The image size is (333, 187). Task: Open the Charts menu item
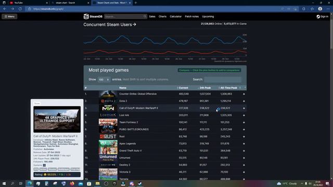[x=162, y=17]
